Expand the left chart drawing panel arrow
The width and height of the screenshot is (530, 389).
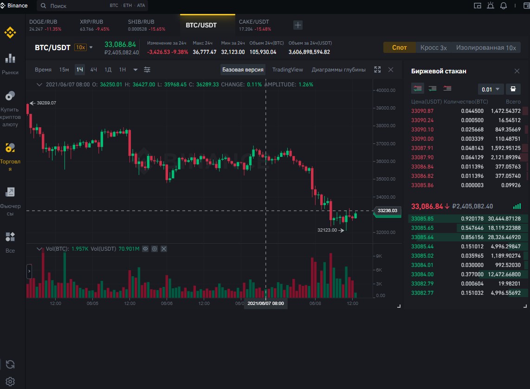29,271
